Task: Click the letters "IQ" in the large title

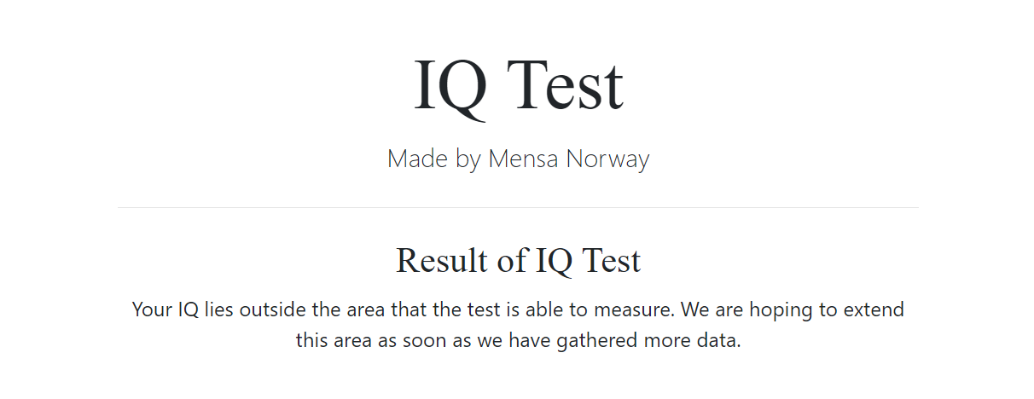Action: [x=450, y=88]
